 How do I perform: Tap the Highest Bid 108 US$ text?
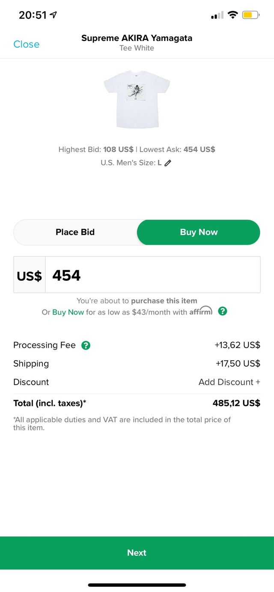[x=96, y=150]
